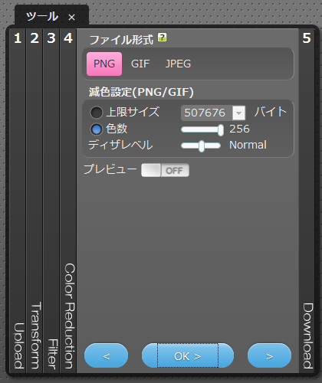Select the 色数 radio button
The width and height of the screenshot is (322, 383).
pos(97,129)
